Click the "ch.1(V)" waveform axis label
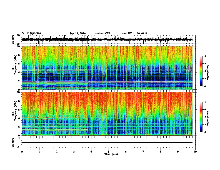The width and height of the screenshot is (220, 170). pyautogui.click(x=13, y=39)
